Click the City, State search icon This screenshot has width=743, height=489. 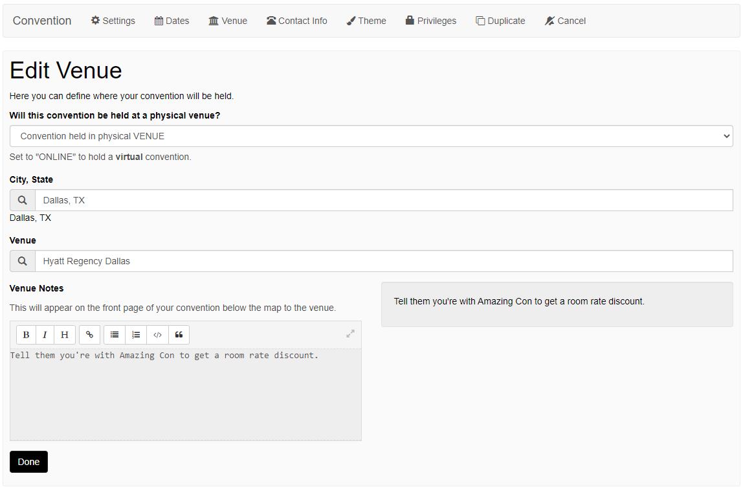pyautogui.click(x=22, y=200)
